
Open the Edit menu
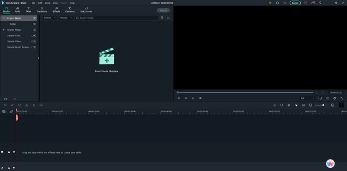40,3
